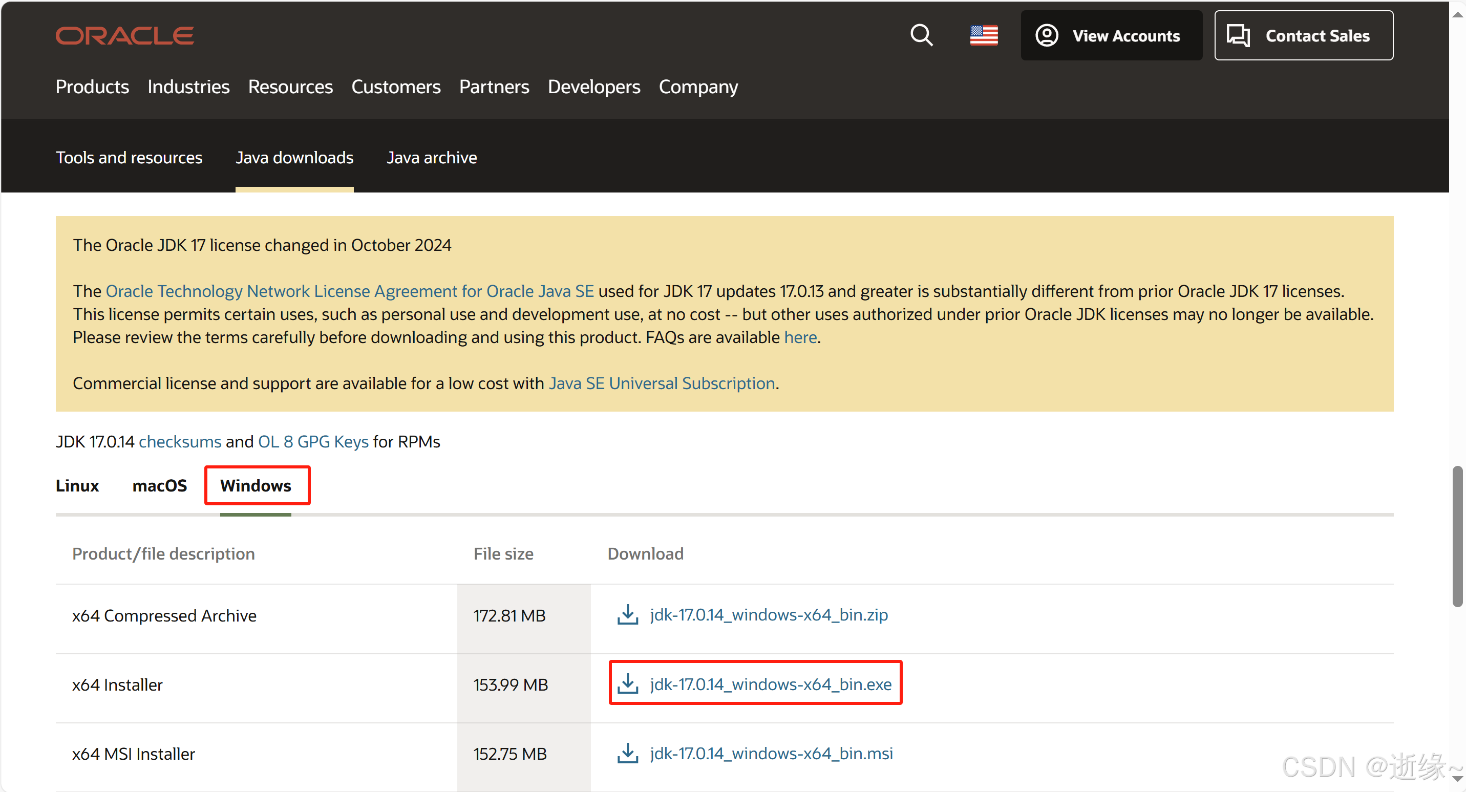
Task: Open the OL 8 GPG Keys link
Action: coord(313,441)
